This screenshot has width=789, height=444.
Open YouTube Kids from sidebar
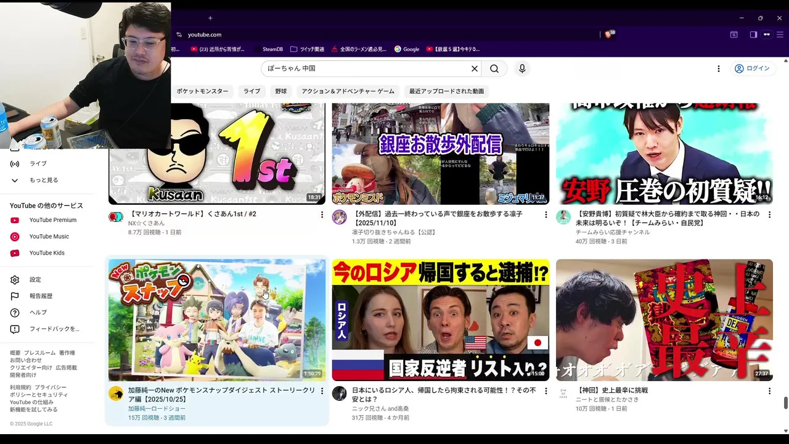[x=46, y=253]
